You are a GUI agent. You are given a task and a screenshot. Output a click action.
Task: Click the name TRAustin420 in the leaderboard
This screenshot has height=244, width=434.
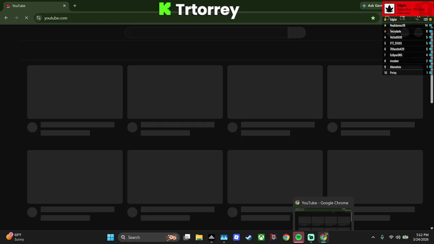click(397, 49)
